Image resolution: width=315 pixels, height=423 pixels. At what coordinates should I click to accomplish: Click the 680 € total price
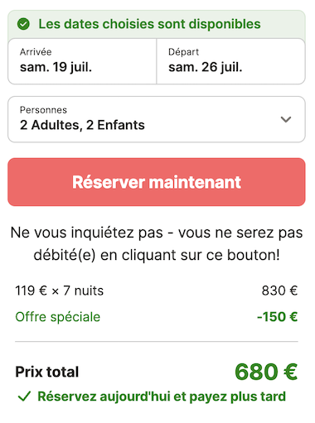(x=266, y=372)
